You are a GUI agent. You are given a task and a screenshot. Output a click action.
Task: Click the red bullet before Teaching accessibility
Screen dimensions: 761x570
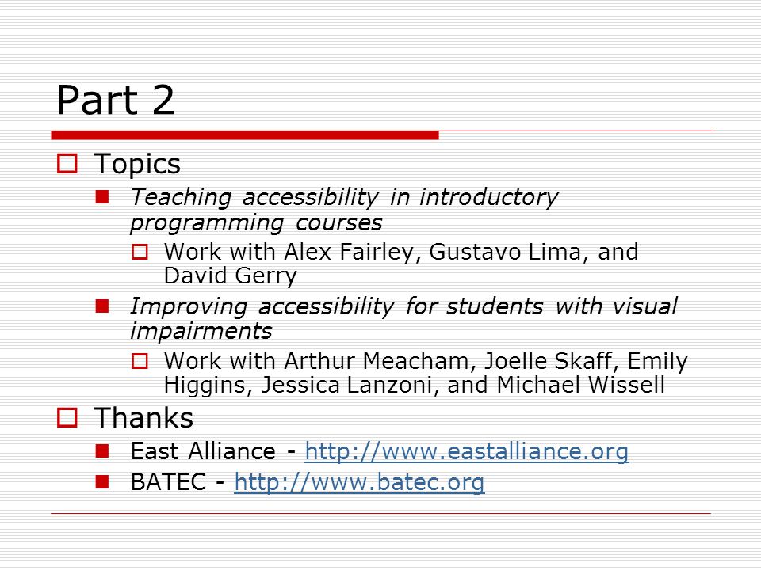pyautogui.click(x=102, y=196)
